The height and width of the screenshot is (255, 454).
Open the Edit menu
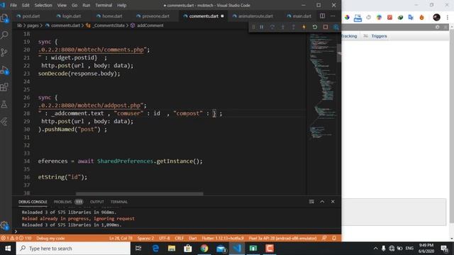click(26, 5)
